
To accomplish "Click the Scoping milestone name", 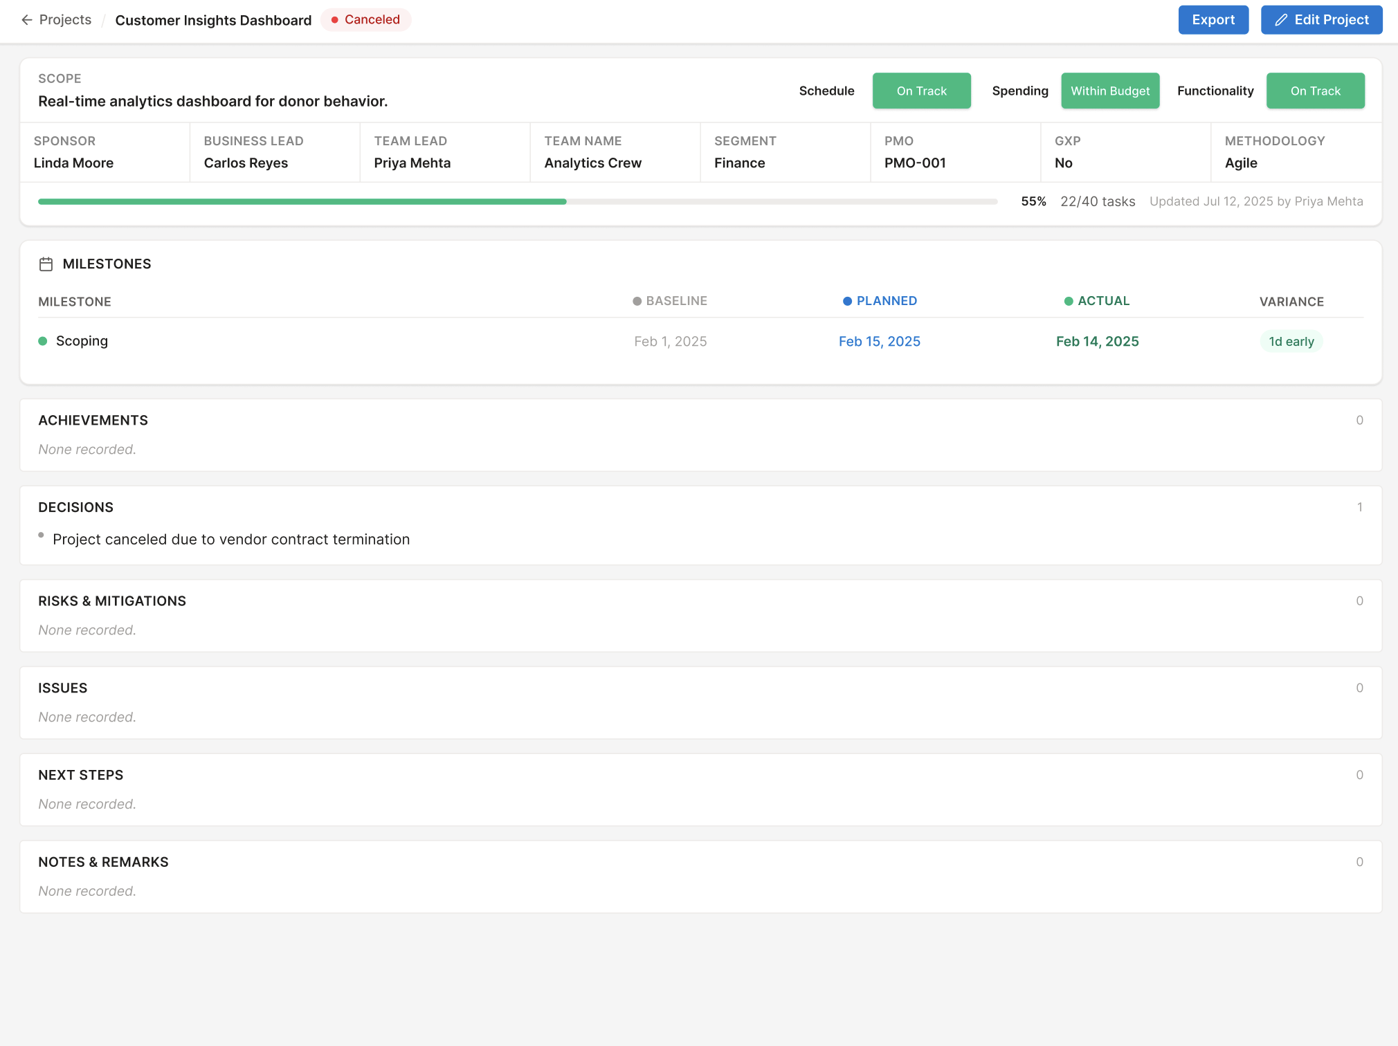I will pyautogui.click(x=82, y=341).
